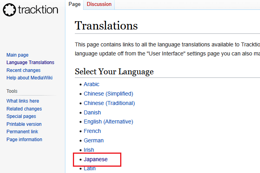Screen dimensions: 260x173
Task: Select the Page tab
Action: tap(74, 4)
